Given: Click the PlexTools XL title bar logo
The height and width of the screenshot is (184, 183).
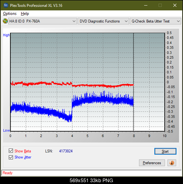Looking at the screenshot, I should [x=6, y=5].
